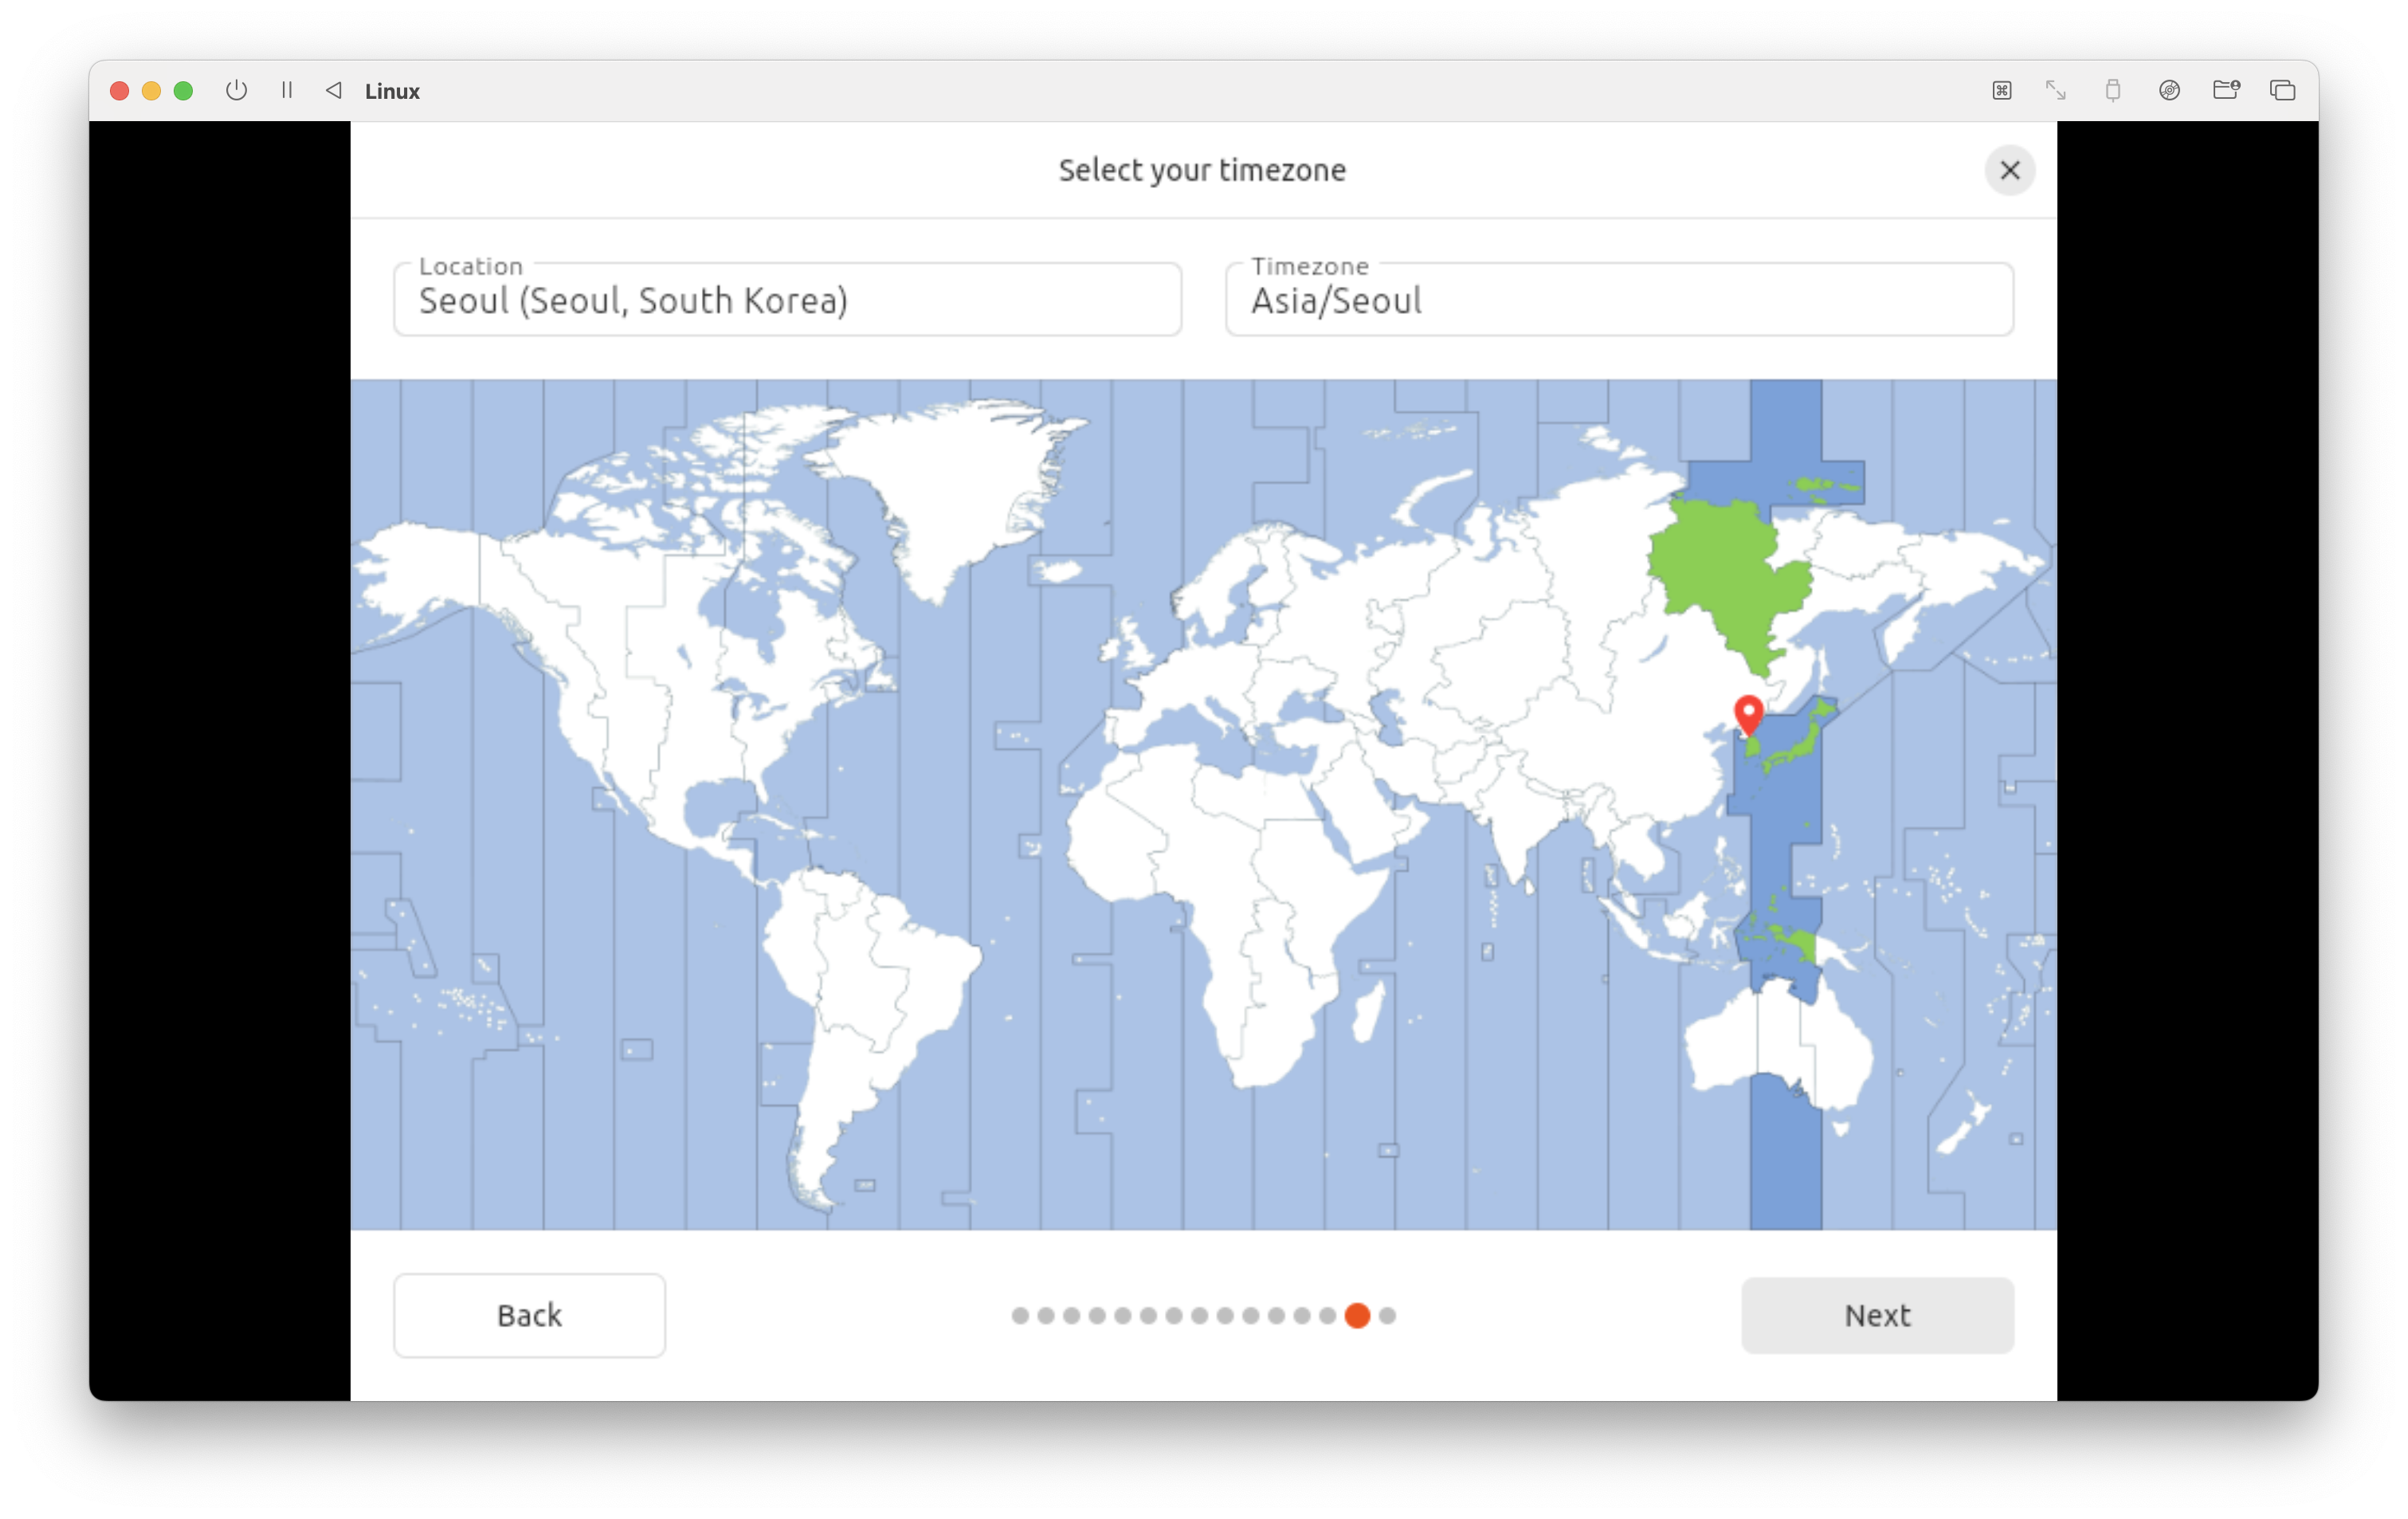Click the resize display arrows icon
The height and width of the screenshot is (1519, 2408).
coord(2056,91)
